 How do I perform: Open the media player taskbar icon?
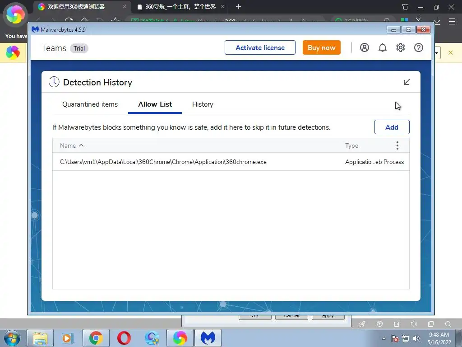coord(68,338)
